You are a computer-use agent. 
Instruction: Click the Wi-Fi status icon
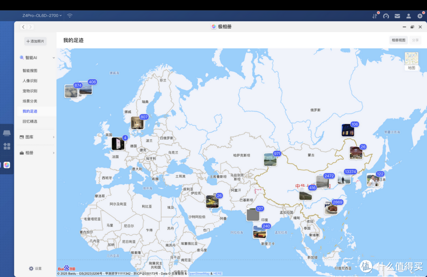[70, 15]
